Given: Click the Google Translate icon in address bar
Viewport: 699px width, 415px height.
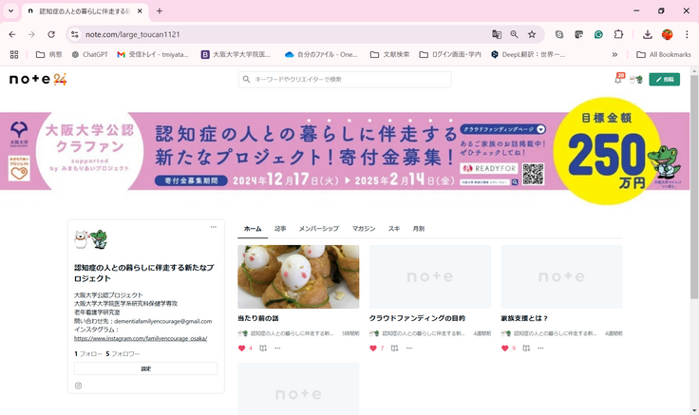Looking at the screenshot, I should [497, 34].
